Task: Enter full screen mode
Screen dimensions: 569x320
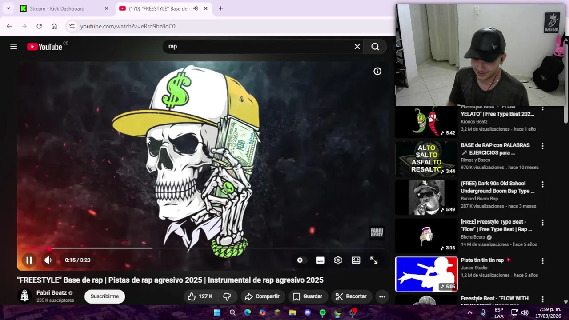Action: point(374,260)
